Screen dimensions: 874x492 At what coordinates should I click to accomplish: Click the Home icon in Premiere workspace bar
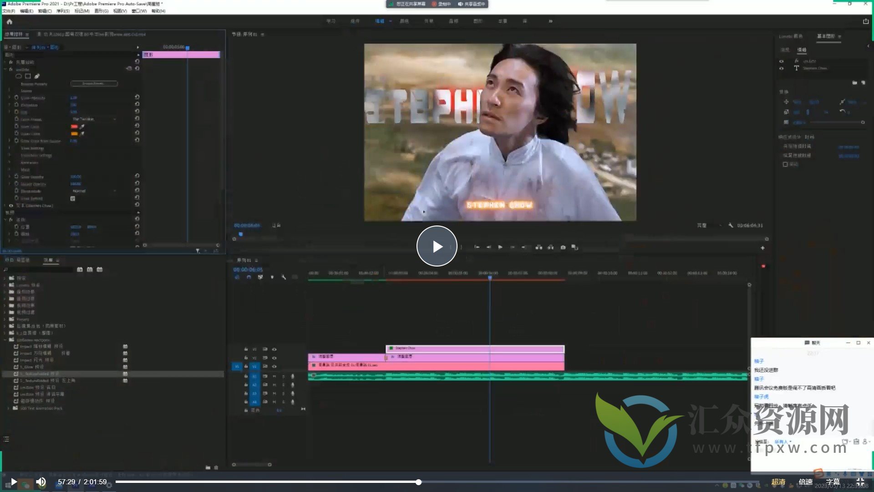[10, 21]
